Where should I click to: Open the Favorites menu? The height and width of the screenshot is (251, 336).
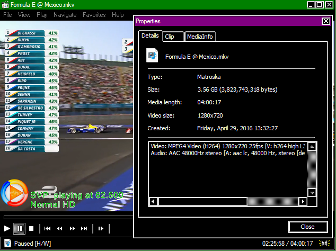click(x=94, y=15)
